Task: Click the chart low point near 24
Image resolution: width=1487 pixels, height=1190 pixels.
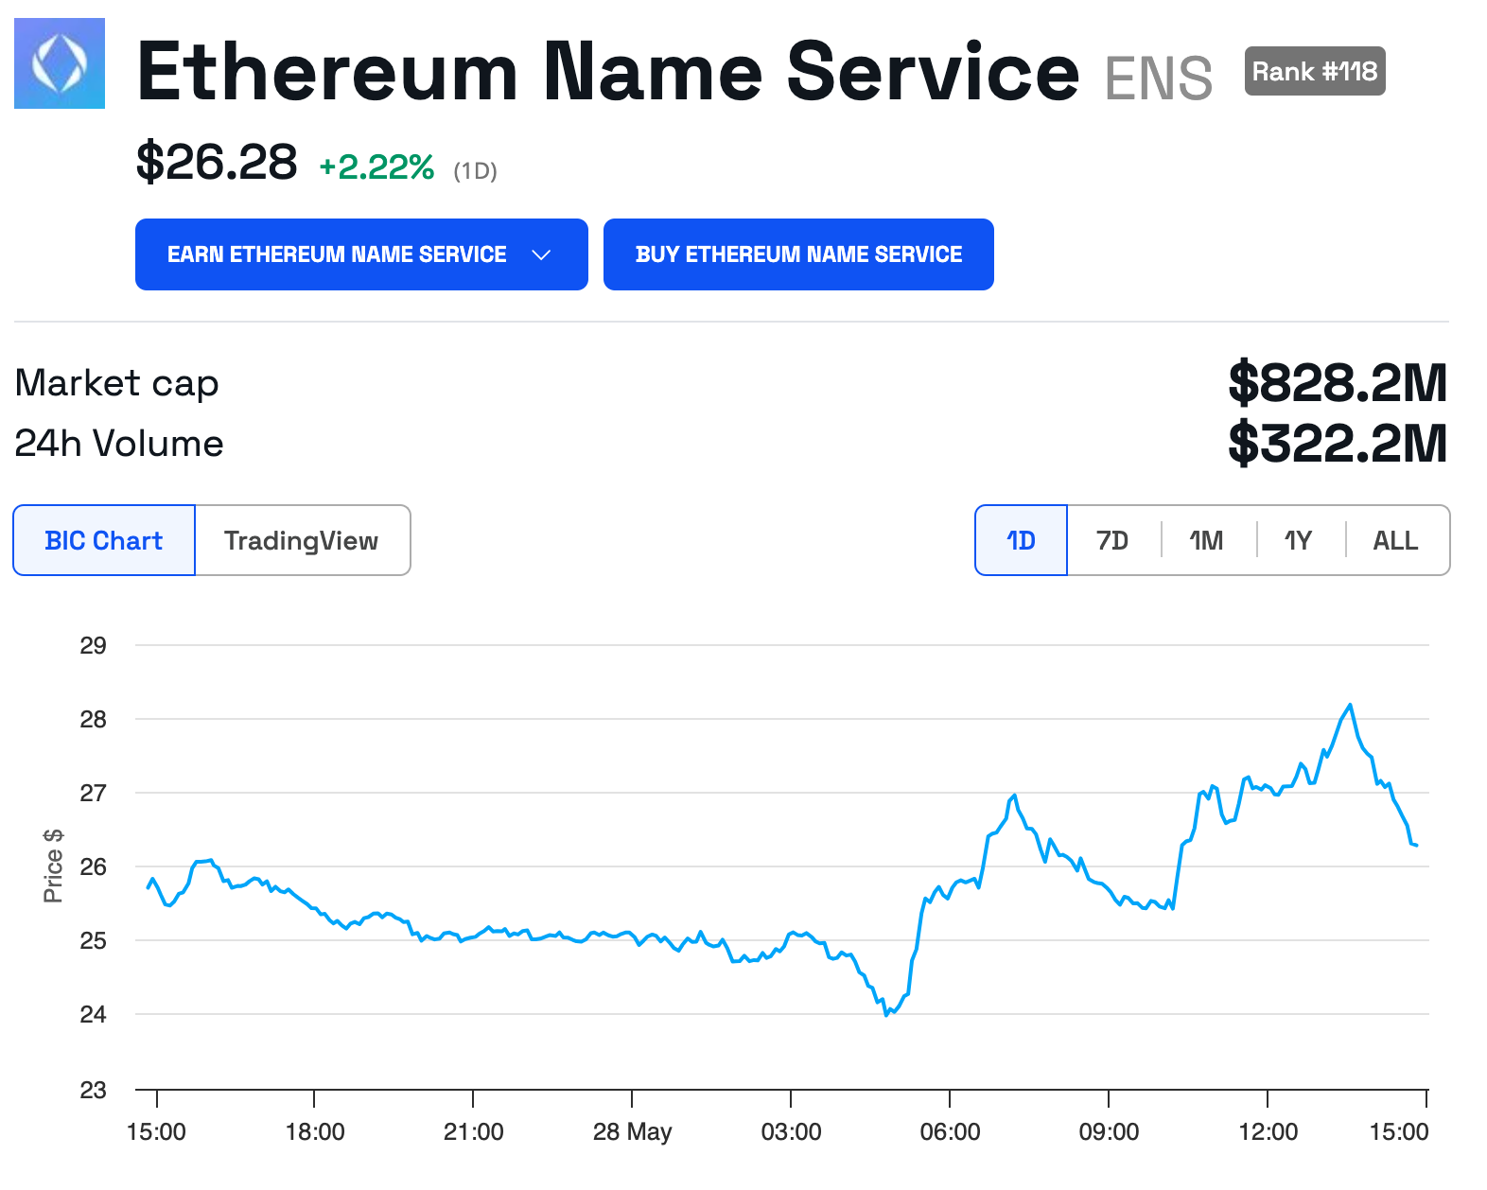Action: click(886, 1014)
